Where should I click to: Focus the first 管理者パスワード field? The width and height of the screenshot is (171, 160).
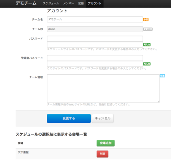pos(95,58)
